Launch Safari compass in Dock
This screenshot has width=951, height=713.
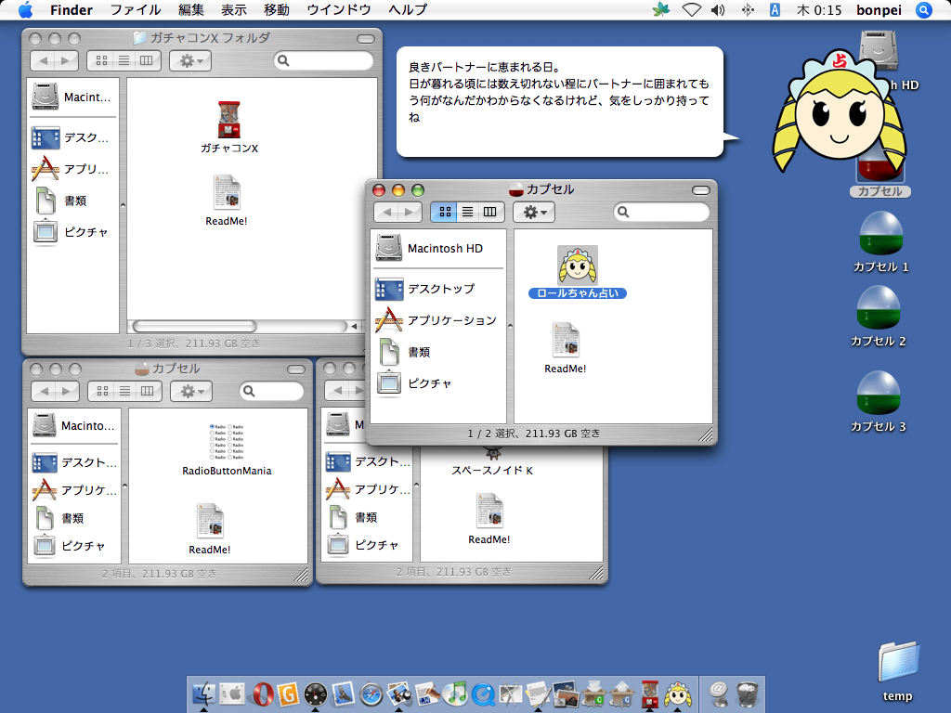pos(371,694)
